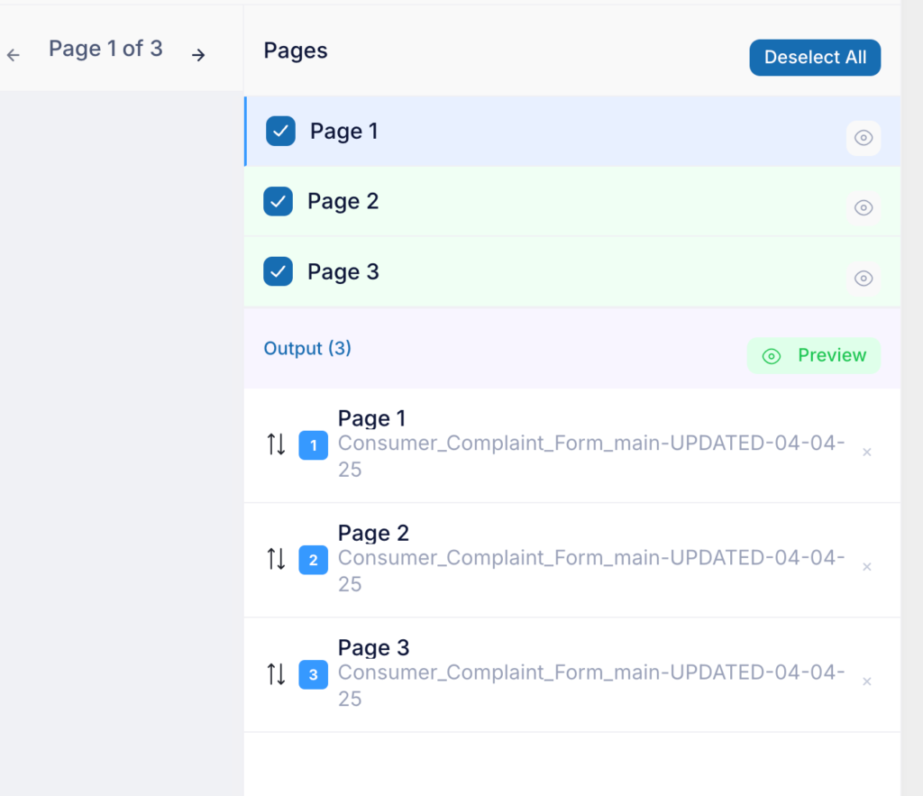
Task: Reorder output Page 1 with sort arrows
Action: pos(276,444)
